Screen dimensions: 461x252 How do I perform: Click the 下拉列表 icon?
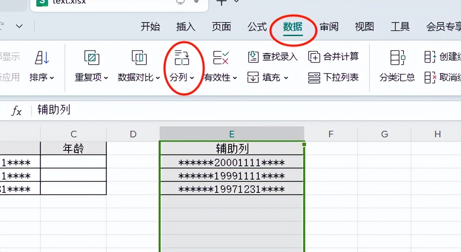pos(314,78)
